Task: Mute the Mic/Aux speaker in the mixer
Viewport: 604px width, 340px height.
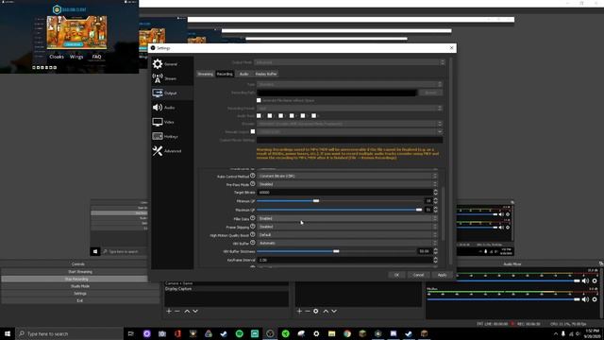Action: (585, 299)
